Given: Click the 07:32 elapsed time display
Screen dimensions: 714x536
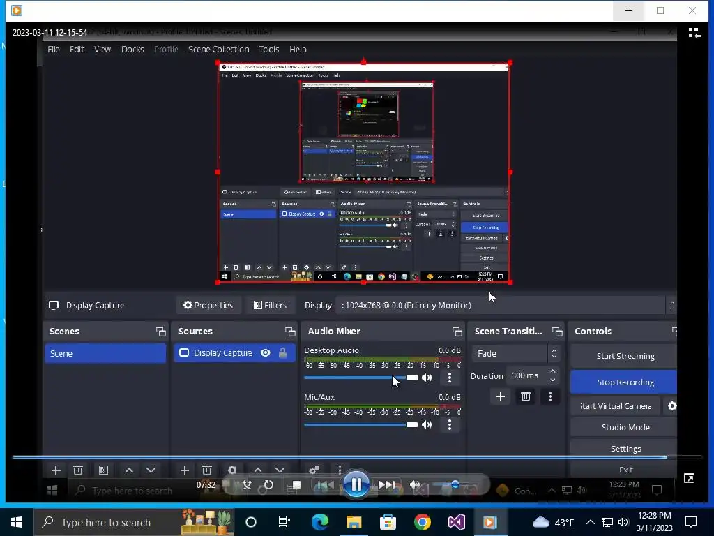Looking at the screenshot, I should (206, 485).
